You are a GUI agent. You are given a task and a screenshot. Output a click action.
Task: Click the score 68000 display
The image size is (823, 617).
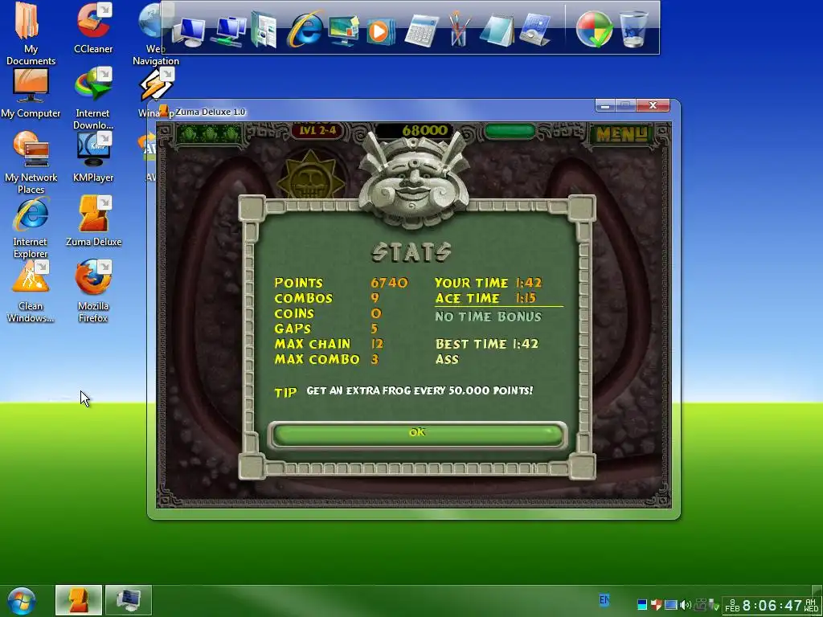(424, 131)
